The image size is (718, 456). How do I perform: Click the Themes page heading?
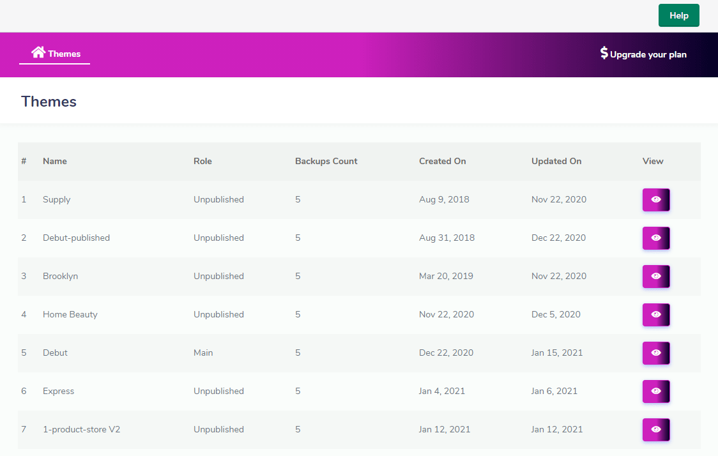(49, 102)
